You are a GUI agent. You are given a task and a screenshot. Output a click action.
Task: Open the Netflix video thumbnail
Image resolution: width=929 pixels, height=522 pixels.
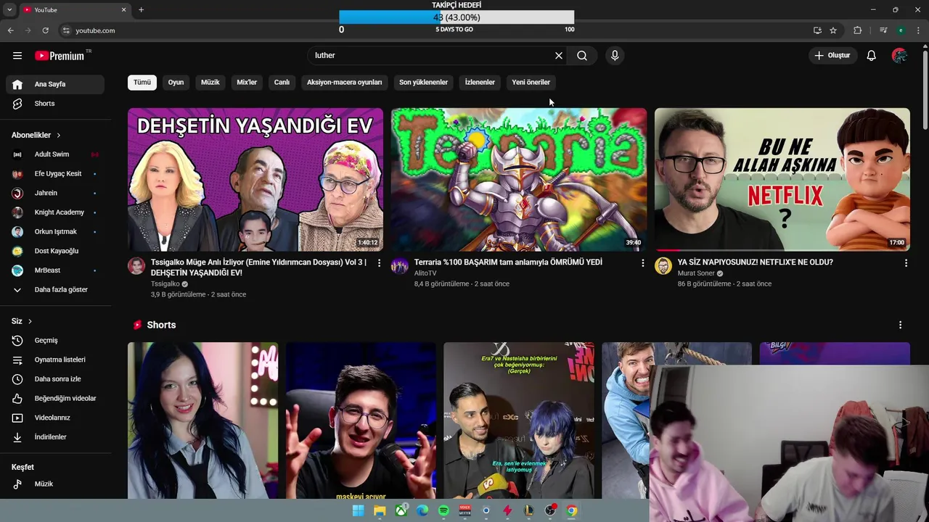point(782,180)
